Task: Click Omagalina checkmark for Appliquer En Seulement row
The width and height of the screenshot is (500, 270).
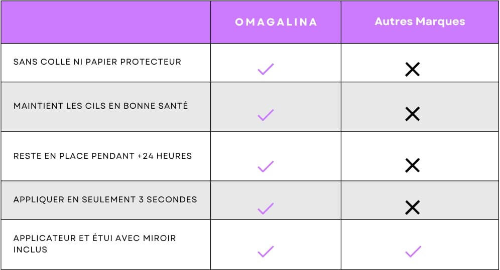Action: point(266,208)
